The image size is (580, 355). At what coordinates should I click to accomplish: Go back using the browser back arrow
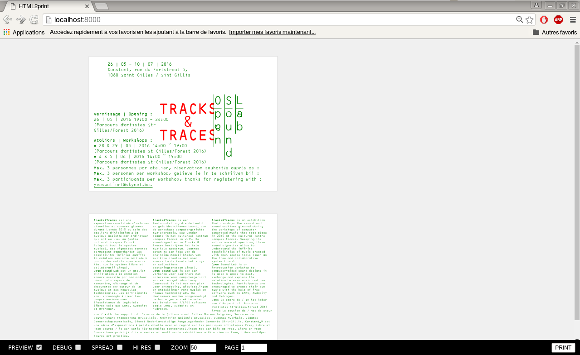[7, 19]
